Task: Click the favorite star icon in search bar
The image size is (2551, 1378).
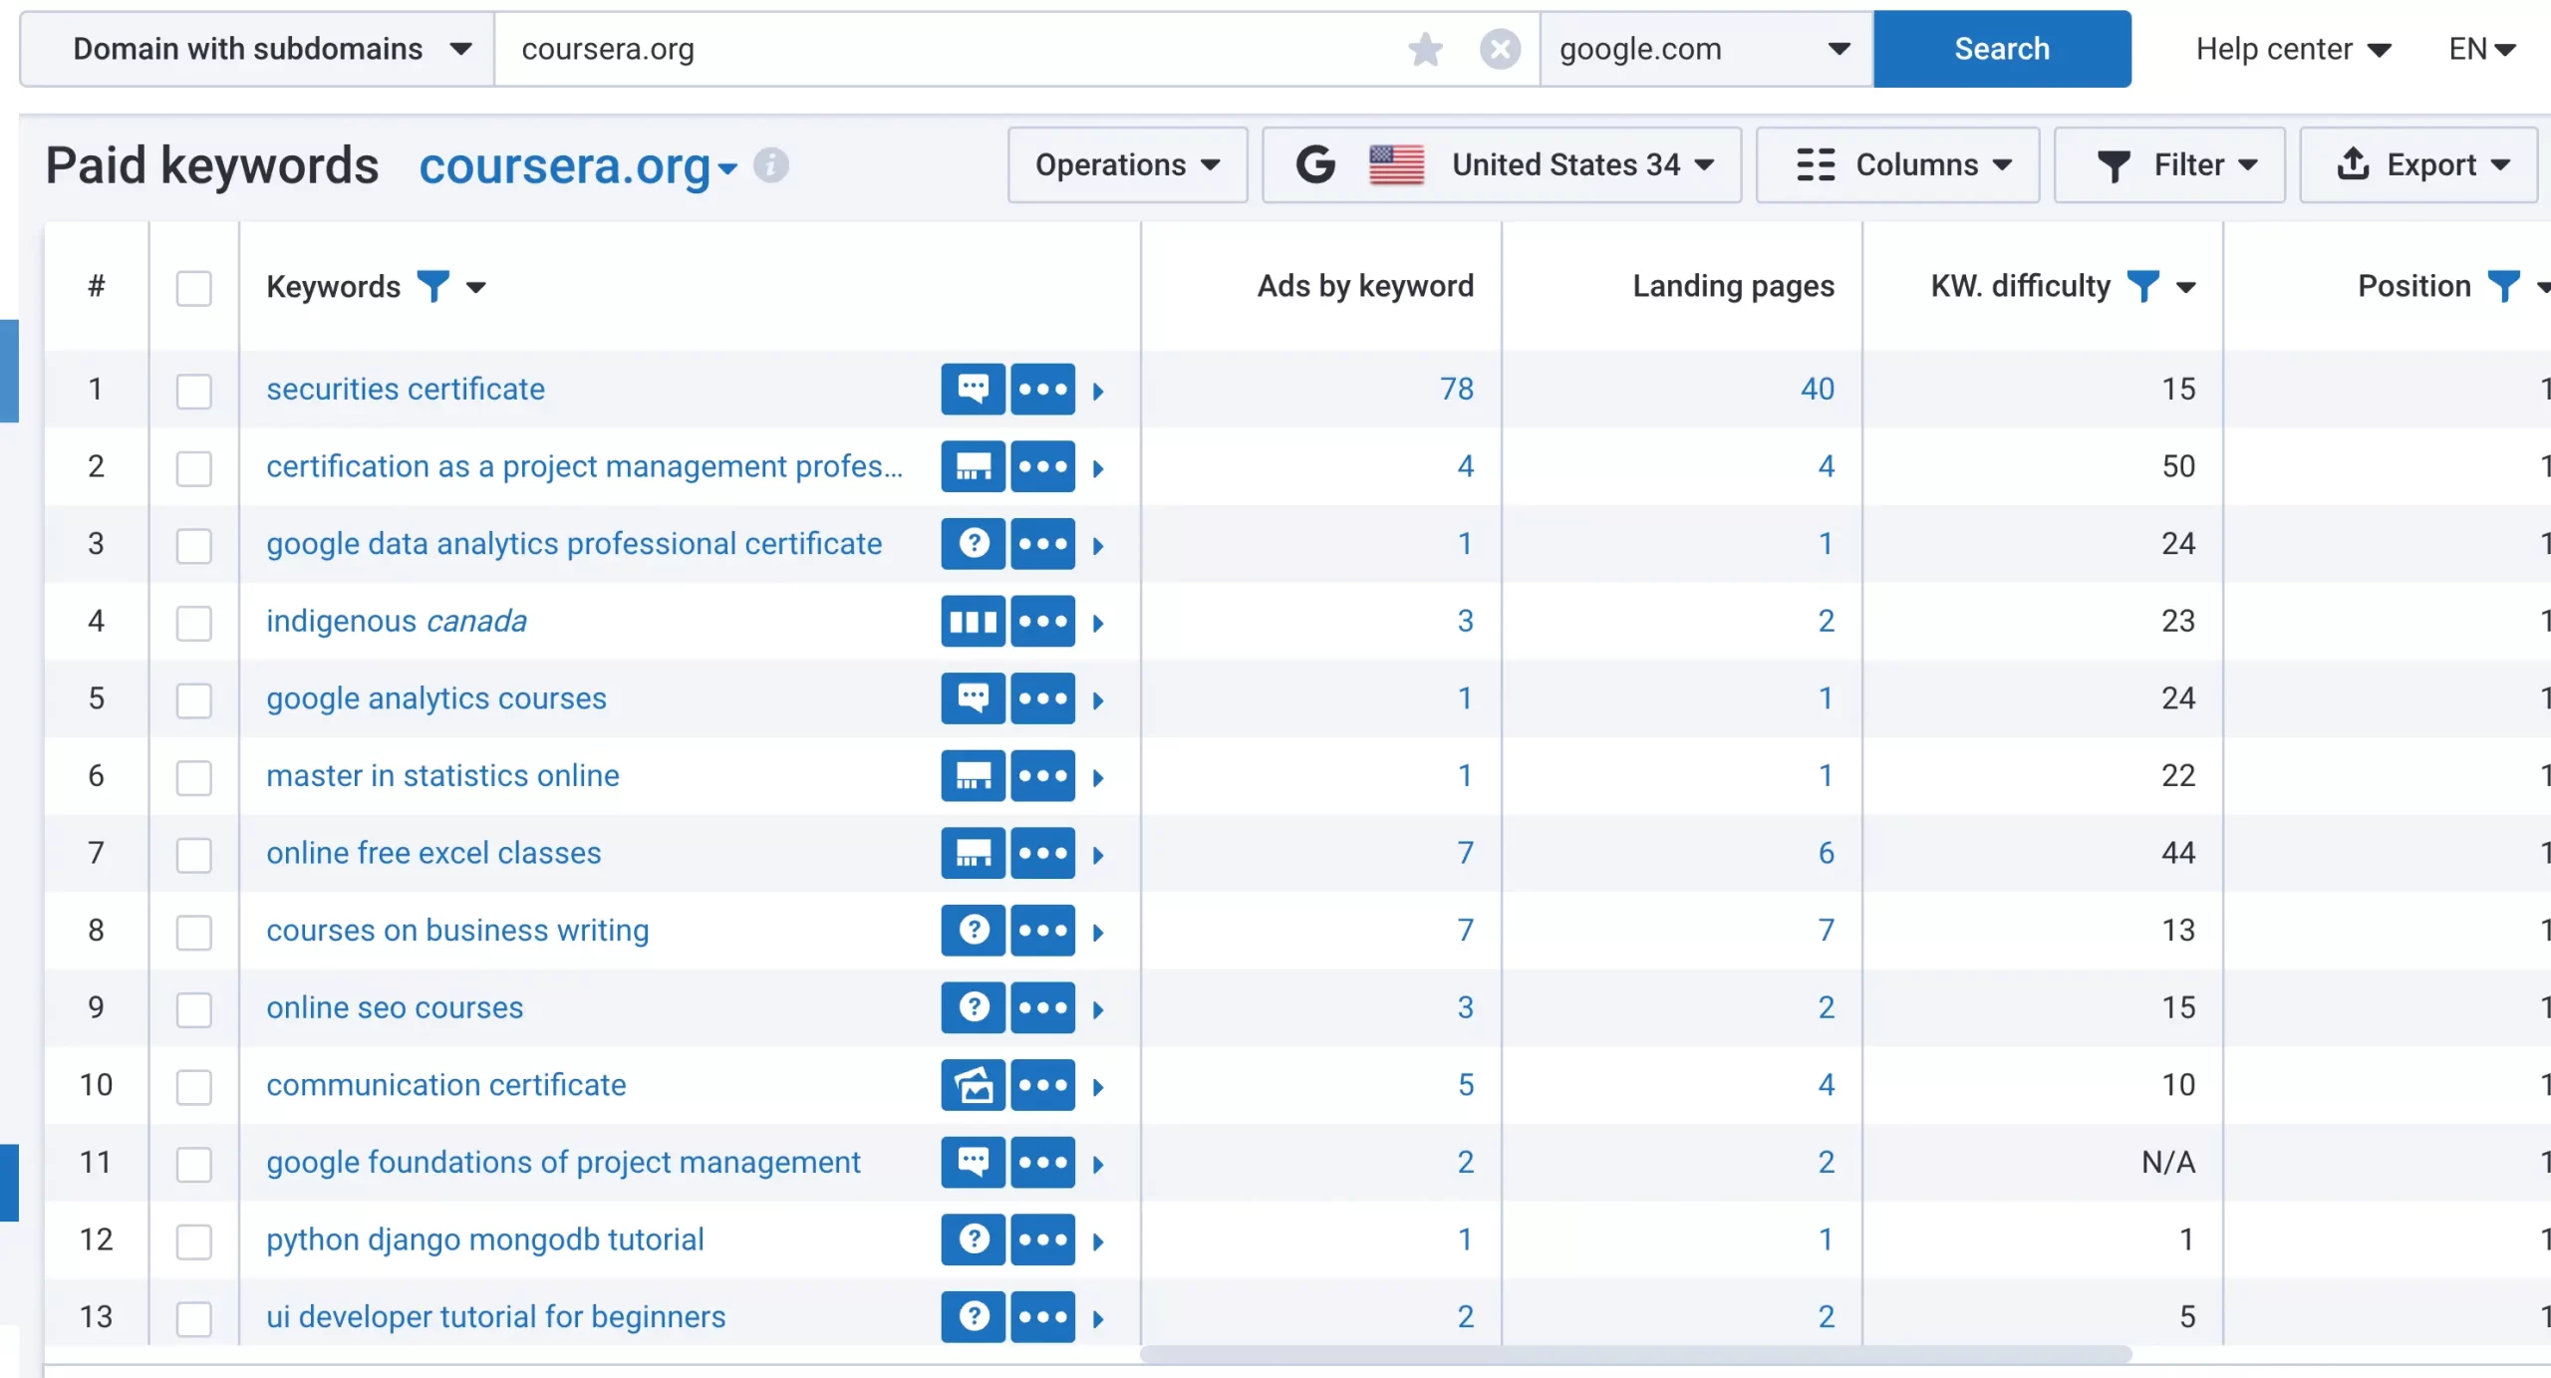Action: 1425,49
